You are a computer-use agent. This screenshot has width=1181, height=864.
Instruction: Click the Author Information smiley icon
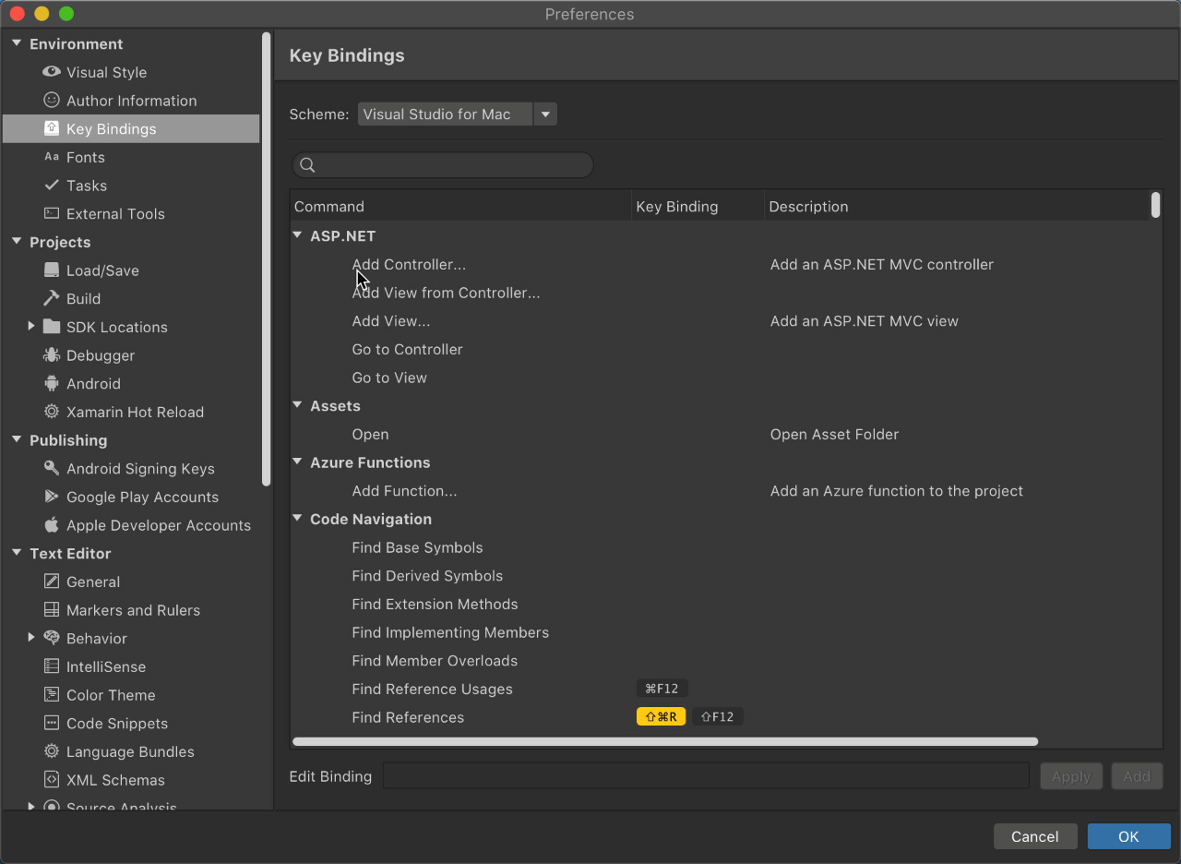click(52, 101)
